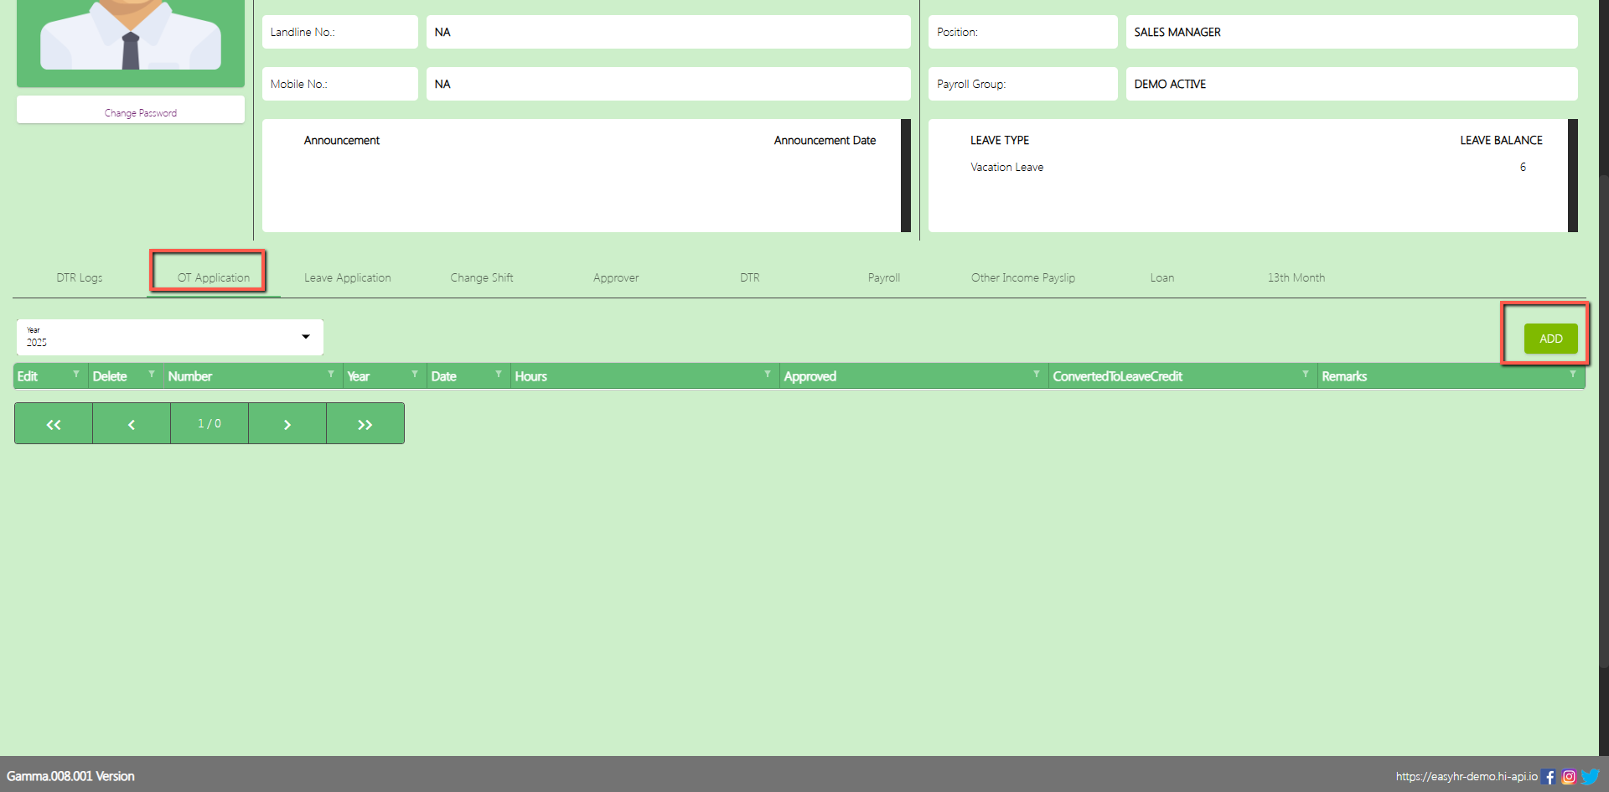Filter the Date column
Screen dimensions: 1609x792
click(x=499, y=374)
